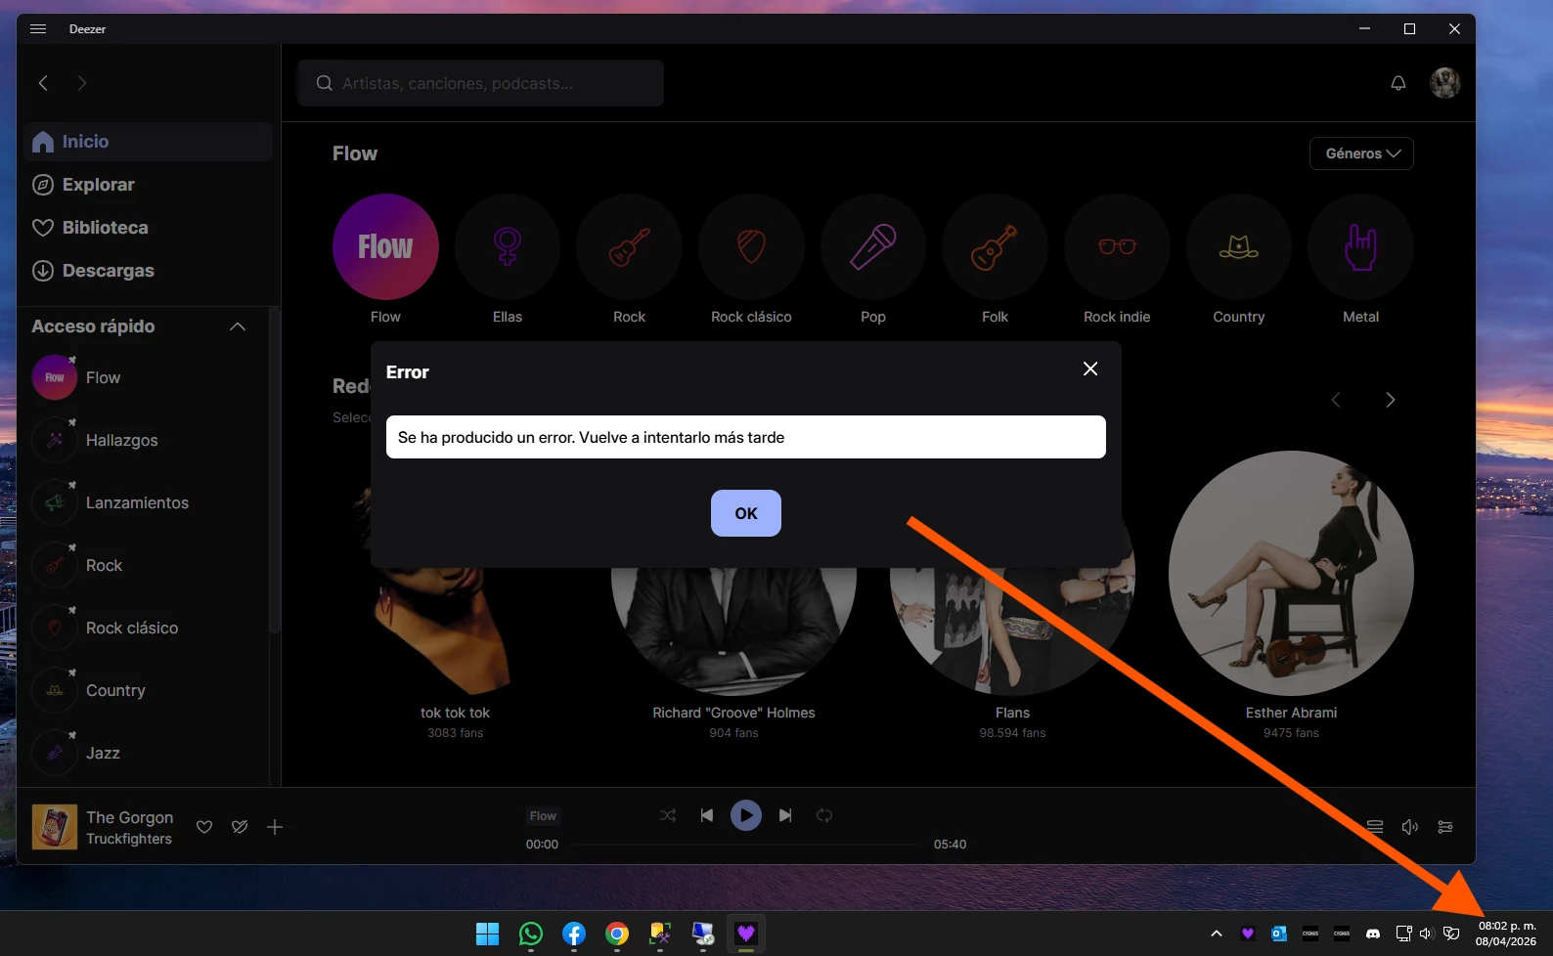This screenshot has width=1553, height=956.
Task: Open the taskbar clock and date
Action: pos(1506,934)
